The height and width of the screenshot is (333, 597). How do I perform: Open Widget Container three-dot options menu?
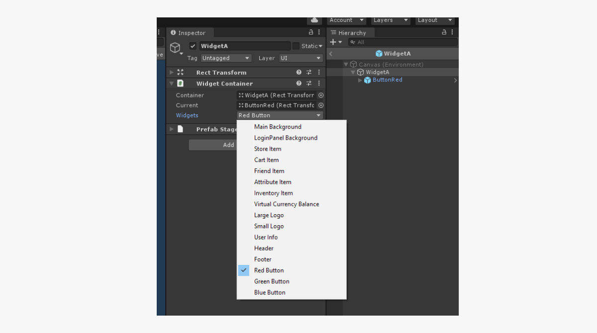319,83
